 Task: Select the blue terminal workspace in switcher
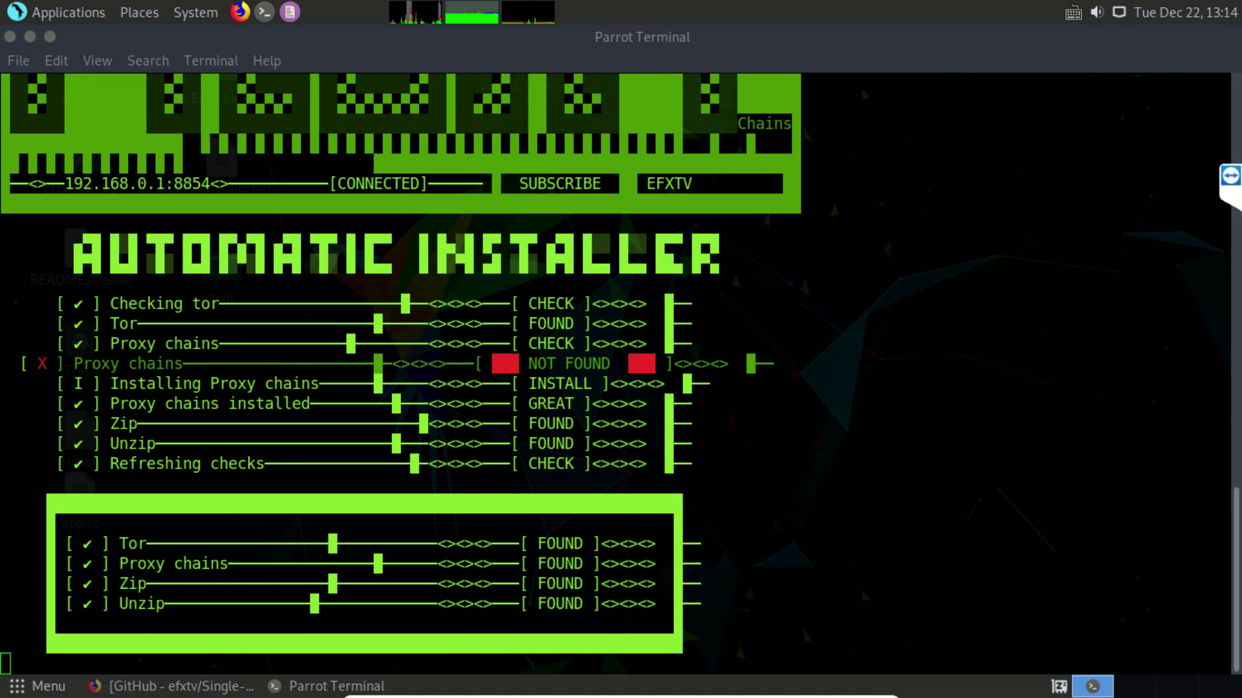pyautogui.click(x=1093, y=686)
